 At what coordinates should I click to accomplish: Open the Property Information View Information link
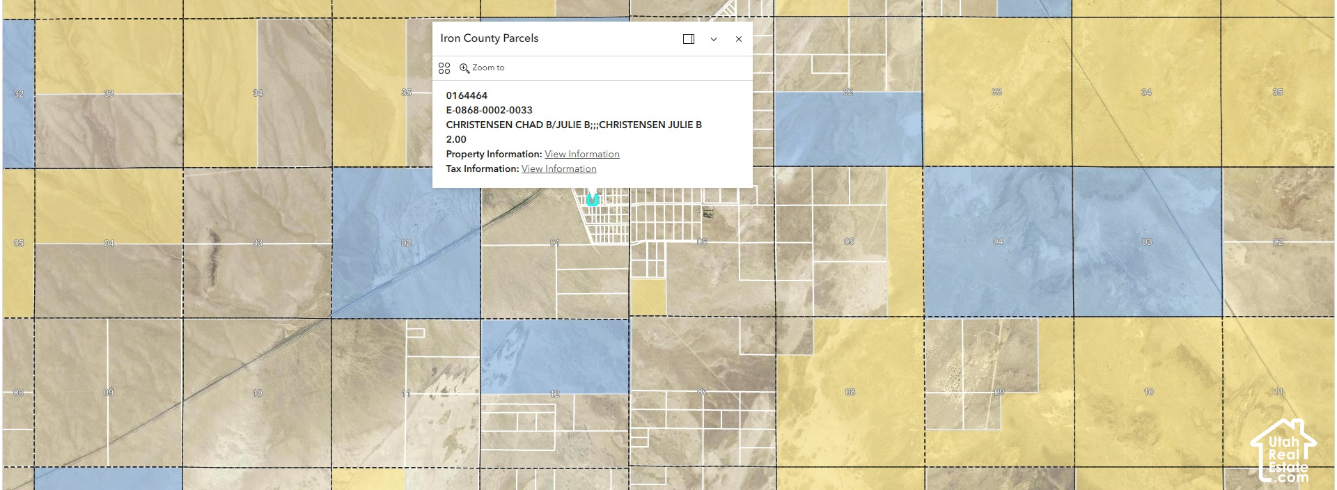[x=582, y=155]
